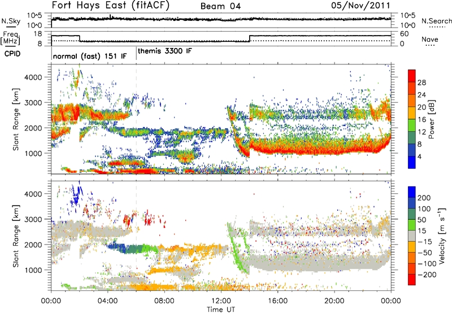Click the 'Slant Range [km]' label of the power panel
The width and height of the screenshot is (452, 313).
(16, 119)
